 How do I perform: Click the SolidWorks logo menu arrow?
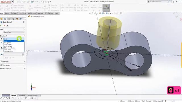click(x=13, y=2)
